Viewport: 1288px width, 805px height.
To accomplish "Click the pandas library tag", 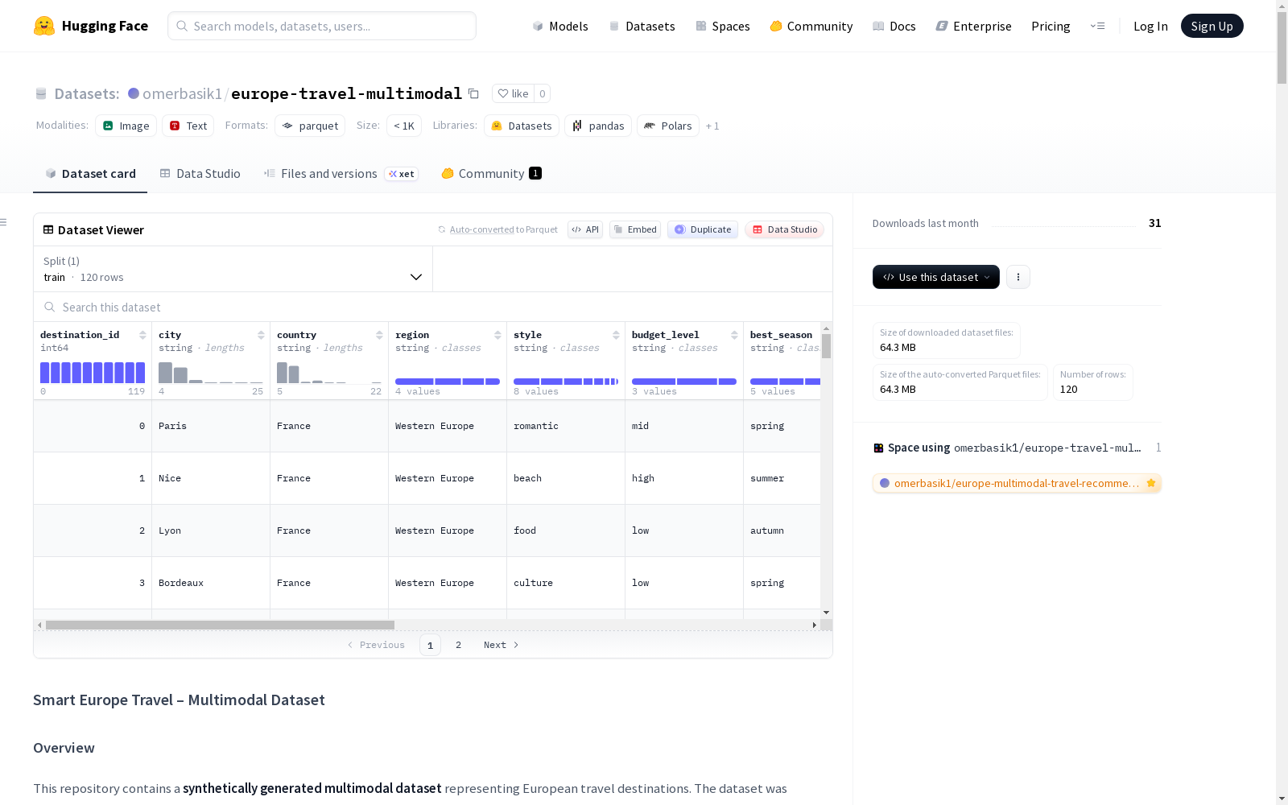I will point(598,126).
